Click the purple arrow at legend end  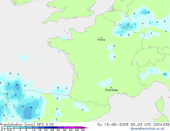[85, 128]
